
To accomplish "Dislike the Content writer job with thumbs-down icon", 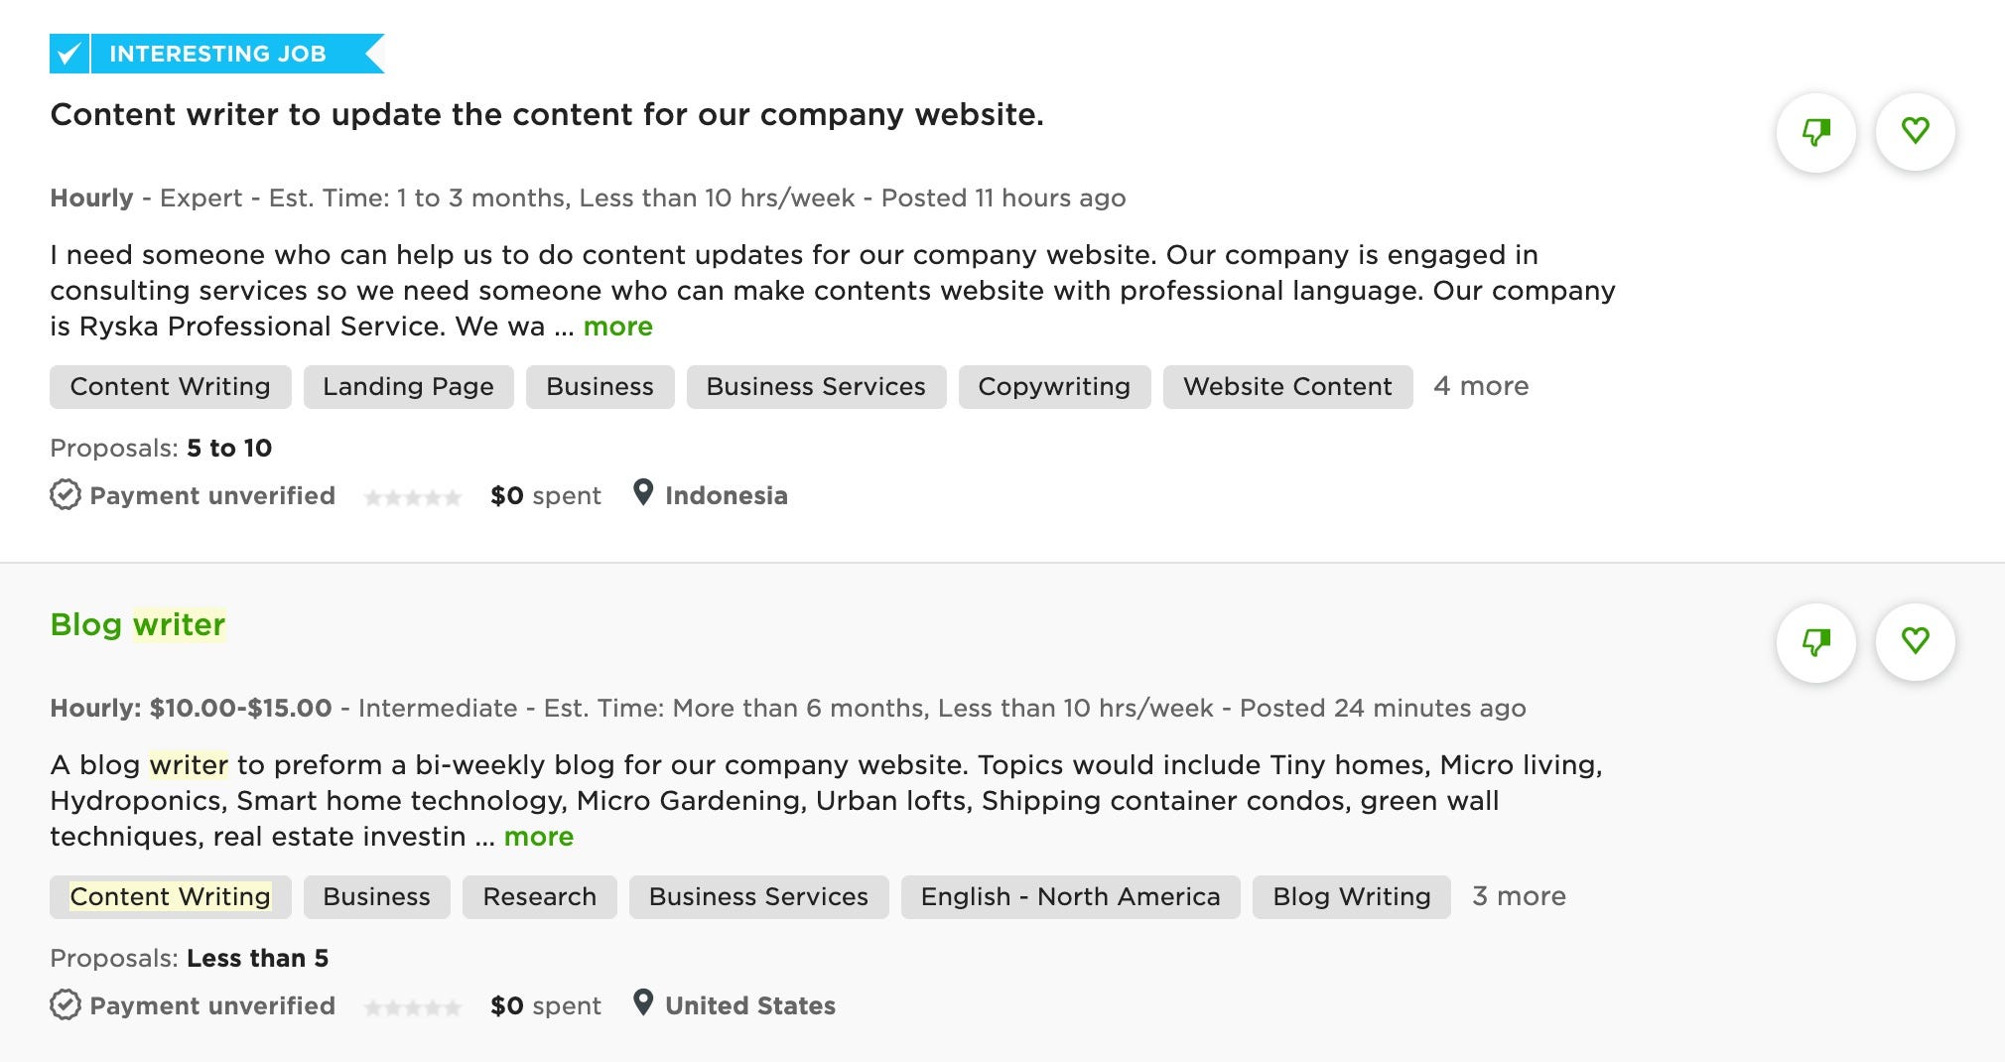I will 1815,130.
